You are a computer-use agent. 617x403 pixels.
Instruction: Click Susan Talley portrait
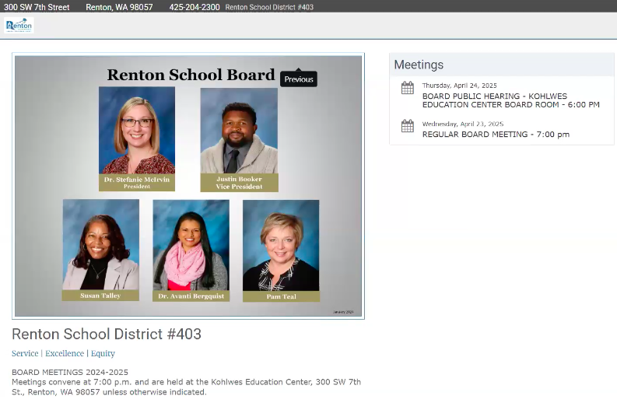100,244
